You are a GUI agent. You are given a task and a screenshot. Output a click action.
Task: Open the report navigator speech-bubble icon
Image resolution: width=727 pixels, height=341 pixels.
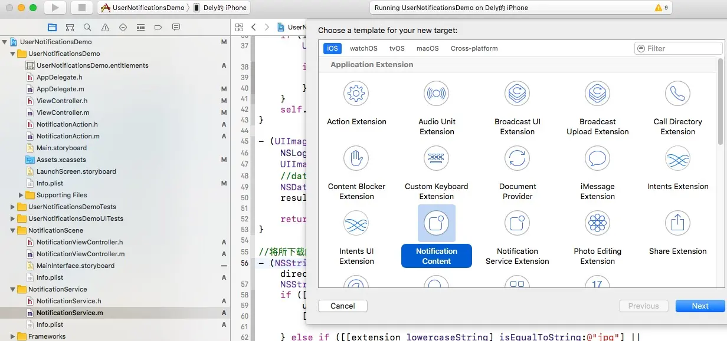tap(176, 27)
